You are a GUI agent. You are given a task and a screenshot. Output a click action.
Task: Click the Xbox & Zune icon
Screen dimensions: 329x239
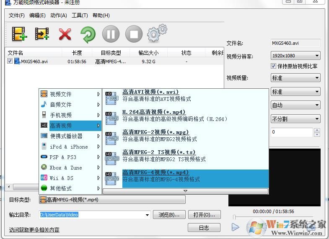[x=44, y=167]
